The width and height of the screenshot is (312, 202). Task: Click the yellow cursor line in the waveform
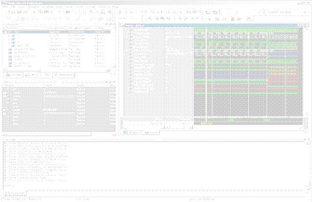[x=206, y=73]
